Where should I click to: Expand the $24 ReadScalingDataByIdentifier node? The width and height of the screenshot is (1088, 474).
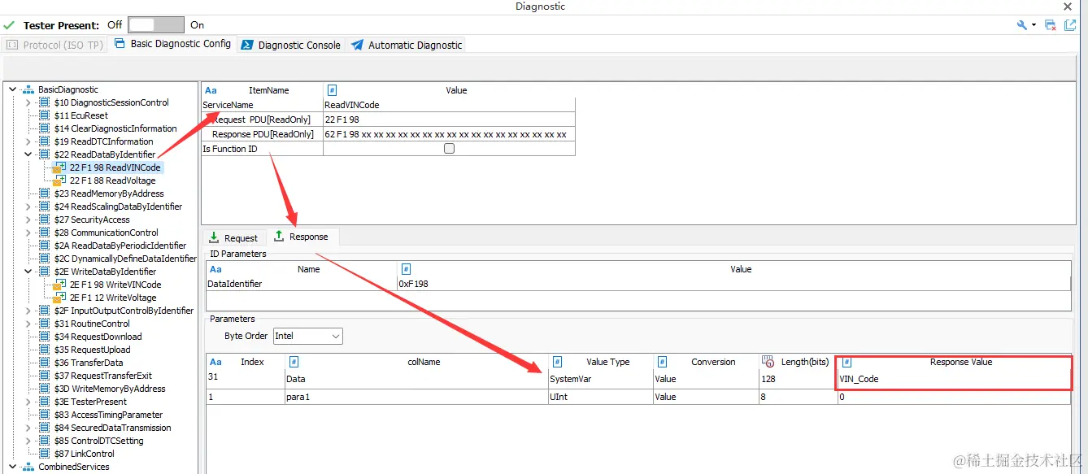(x=28, y=207)
